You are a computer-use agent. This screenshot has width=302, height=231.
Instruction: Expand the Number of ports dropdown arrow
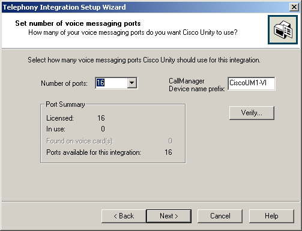click(132, 83)
